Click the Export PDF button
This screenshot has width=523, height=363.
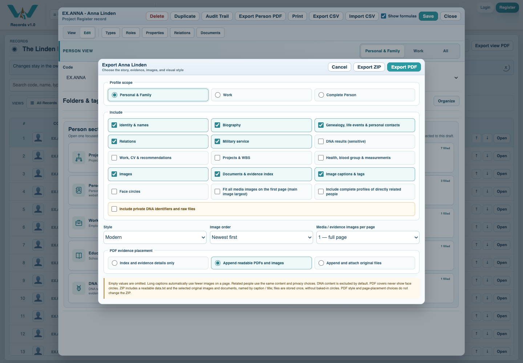404,67
